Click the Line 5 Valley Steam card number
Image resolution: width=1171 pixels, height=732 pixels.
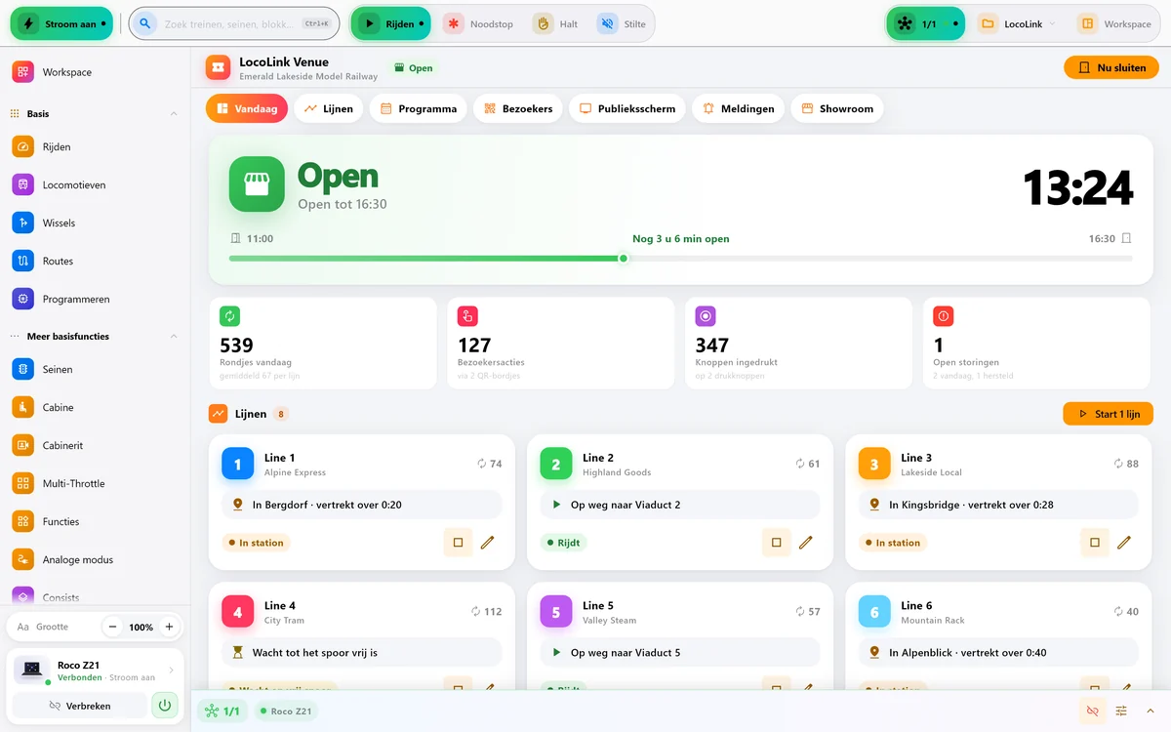click(556, 612)
